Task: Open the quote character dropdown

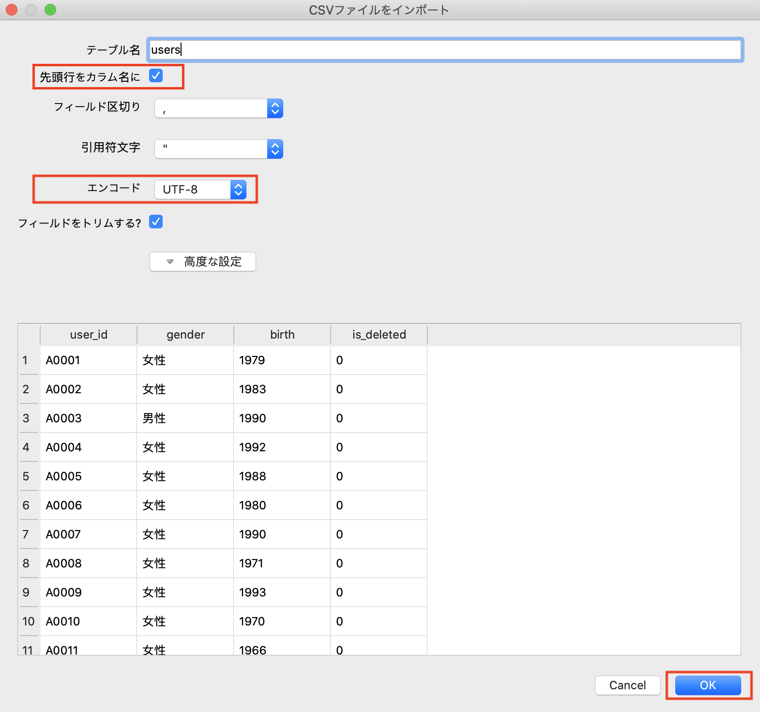Action: coord(219,149)
